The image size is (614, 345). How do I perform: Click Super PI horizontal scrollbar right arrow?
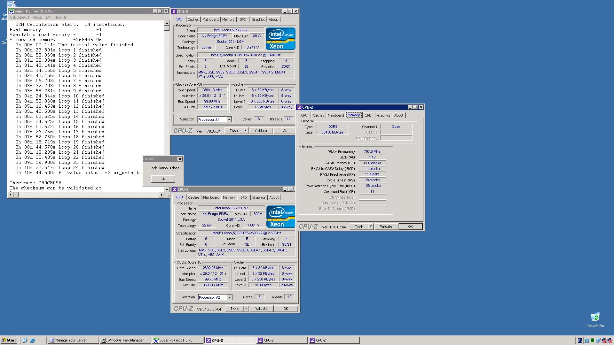pyautogui.click(x=161, y=195)
